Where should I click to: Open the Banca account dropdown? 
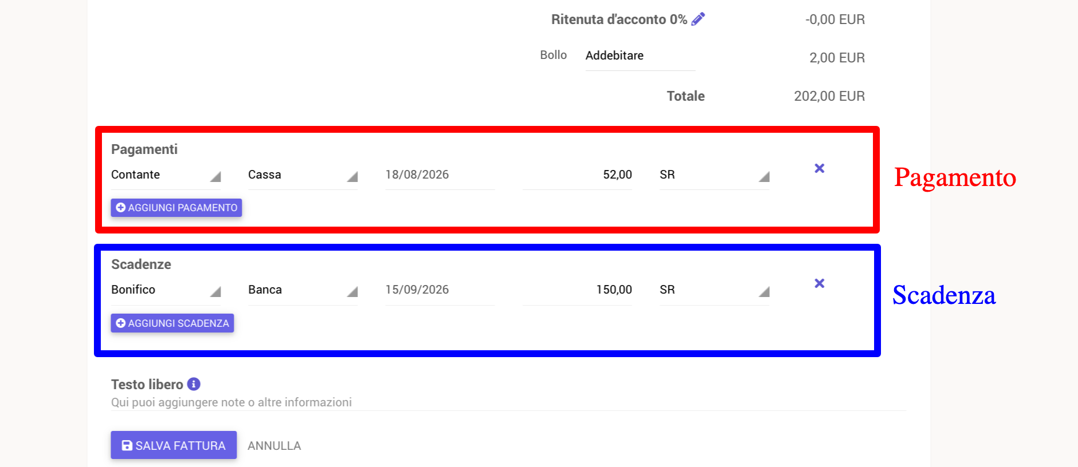point(302,290)
